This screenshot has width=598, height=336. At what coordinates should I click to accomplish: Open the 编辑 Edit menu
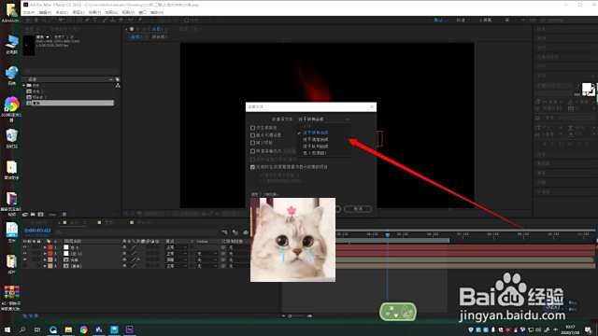(45, 12)
